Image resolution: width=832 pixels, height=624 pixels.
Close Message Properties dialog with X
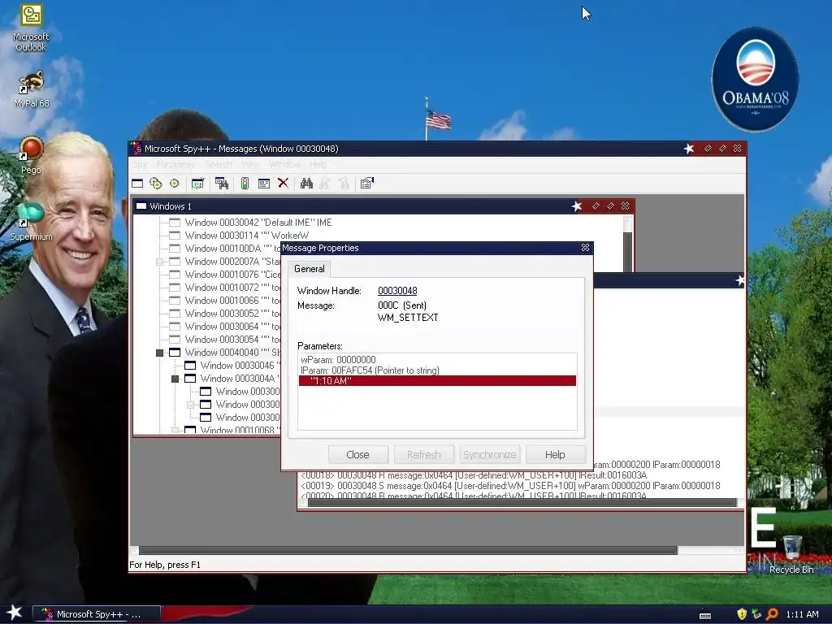[585, 248]
